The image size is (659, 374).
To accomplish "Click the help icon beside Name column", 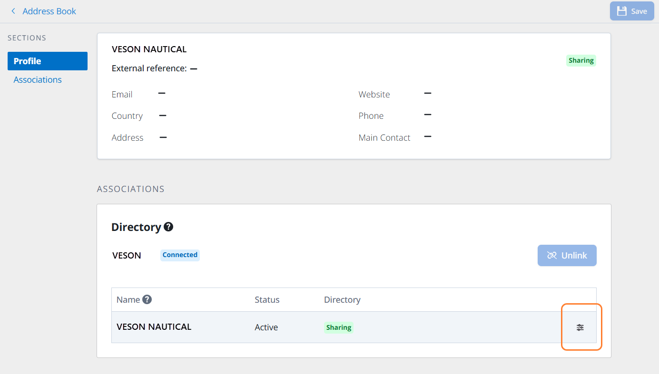I will pos(147,299).
